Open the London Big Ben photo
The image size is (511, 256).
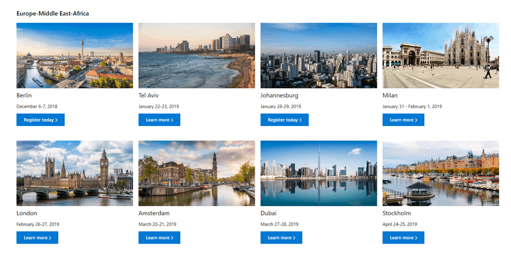[x=75, y=173]
